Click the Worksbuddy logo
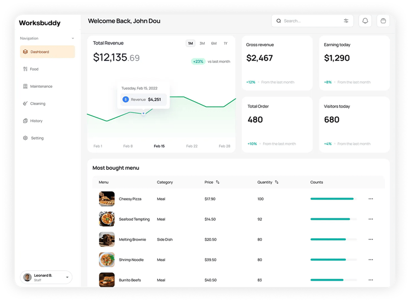 (x=40, y=23)
